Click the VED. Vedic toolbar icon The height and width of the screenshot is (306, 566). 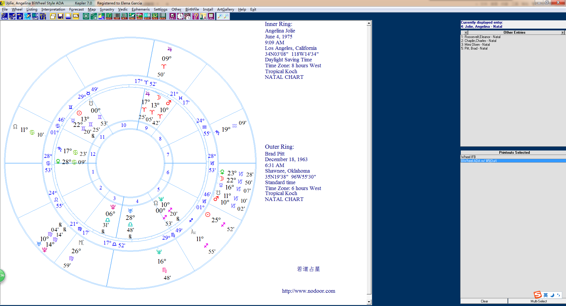(x=155, y=16)
